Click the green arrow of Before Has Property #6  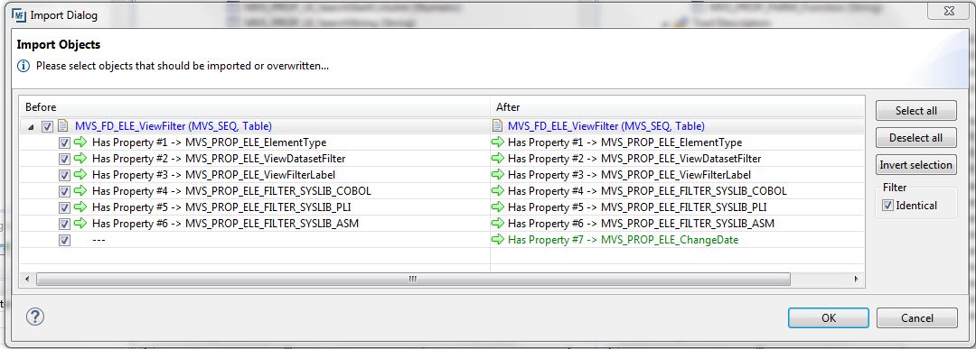click(x=81, y=223)
